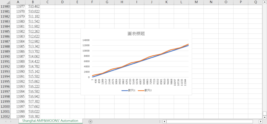Click cell B11985 containing 512.262
The height and width of the screenshot is (124, 267).
click(33, 31)
